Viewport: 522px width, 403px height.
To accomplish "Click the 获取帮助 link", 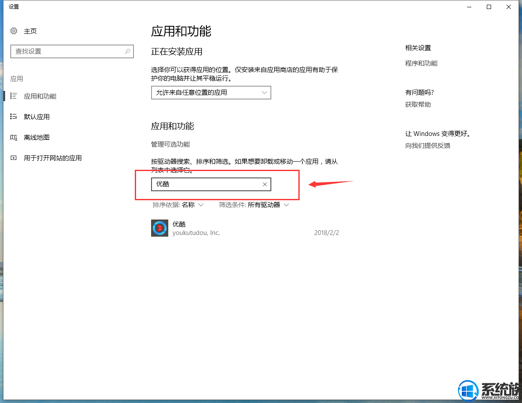I will (x=418, y=104).
